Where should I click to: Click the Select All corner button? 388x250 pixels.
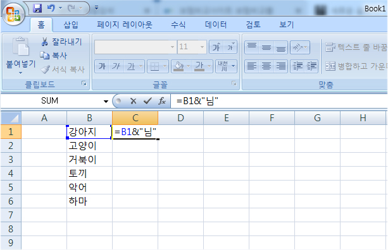click(x=11, y=117)
